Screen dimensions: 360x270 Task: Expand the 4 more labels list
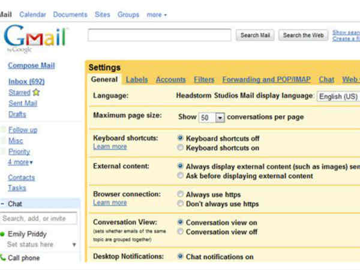(20, 162)
